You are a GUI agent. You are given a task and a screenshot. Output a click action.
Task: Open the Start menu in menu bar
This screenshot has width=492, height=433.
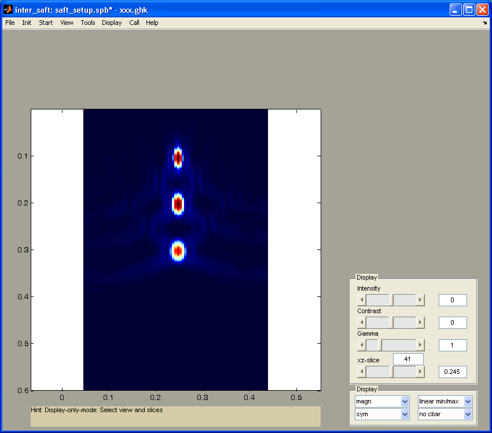coord(46,23)
